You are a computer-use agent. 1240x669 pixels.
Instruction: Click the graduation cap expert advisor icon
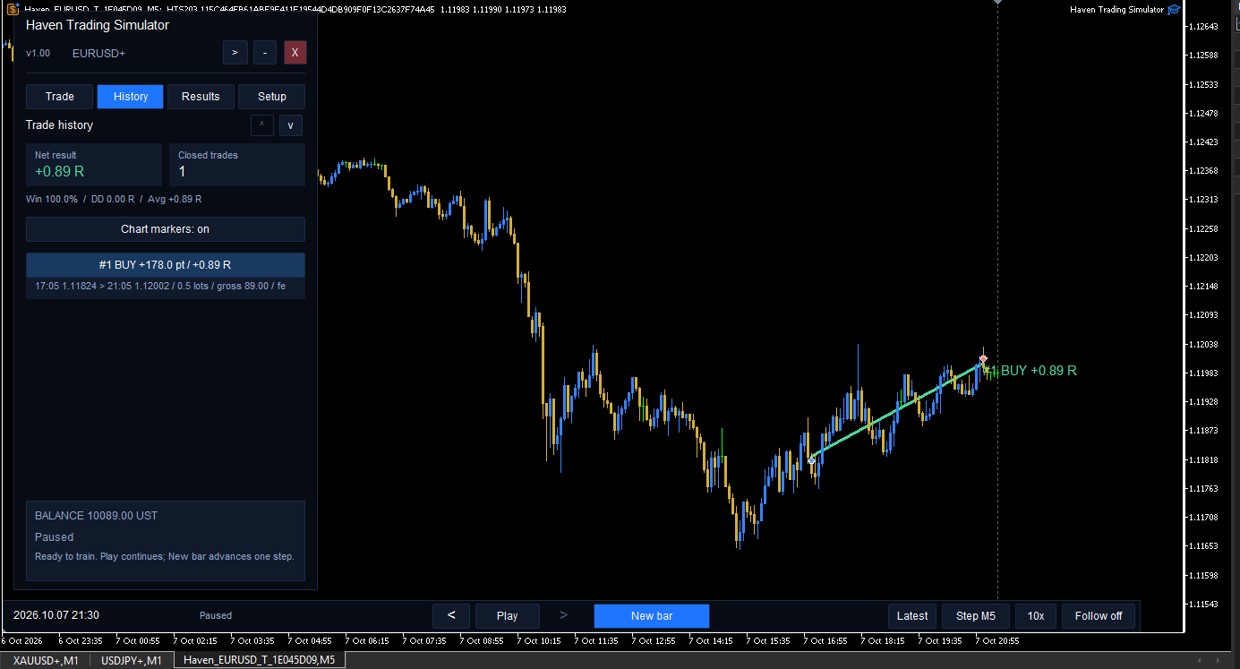(x=1174, y=10)
